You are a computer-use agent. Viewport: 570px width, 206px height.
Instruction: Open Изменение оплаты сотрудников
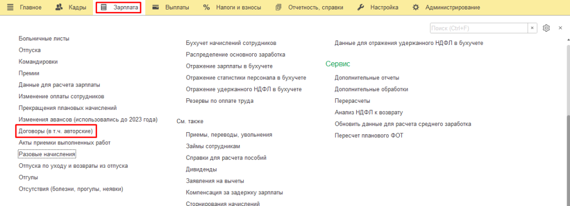tap(61, 97)
